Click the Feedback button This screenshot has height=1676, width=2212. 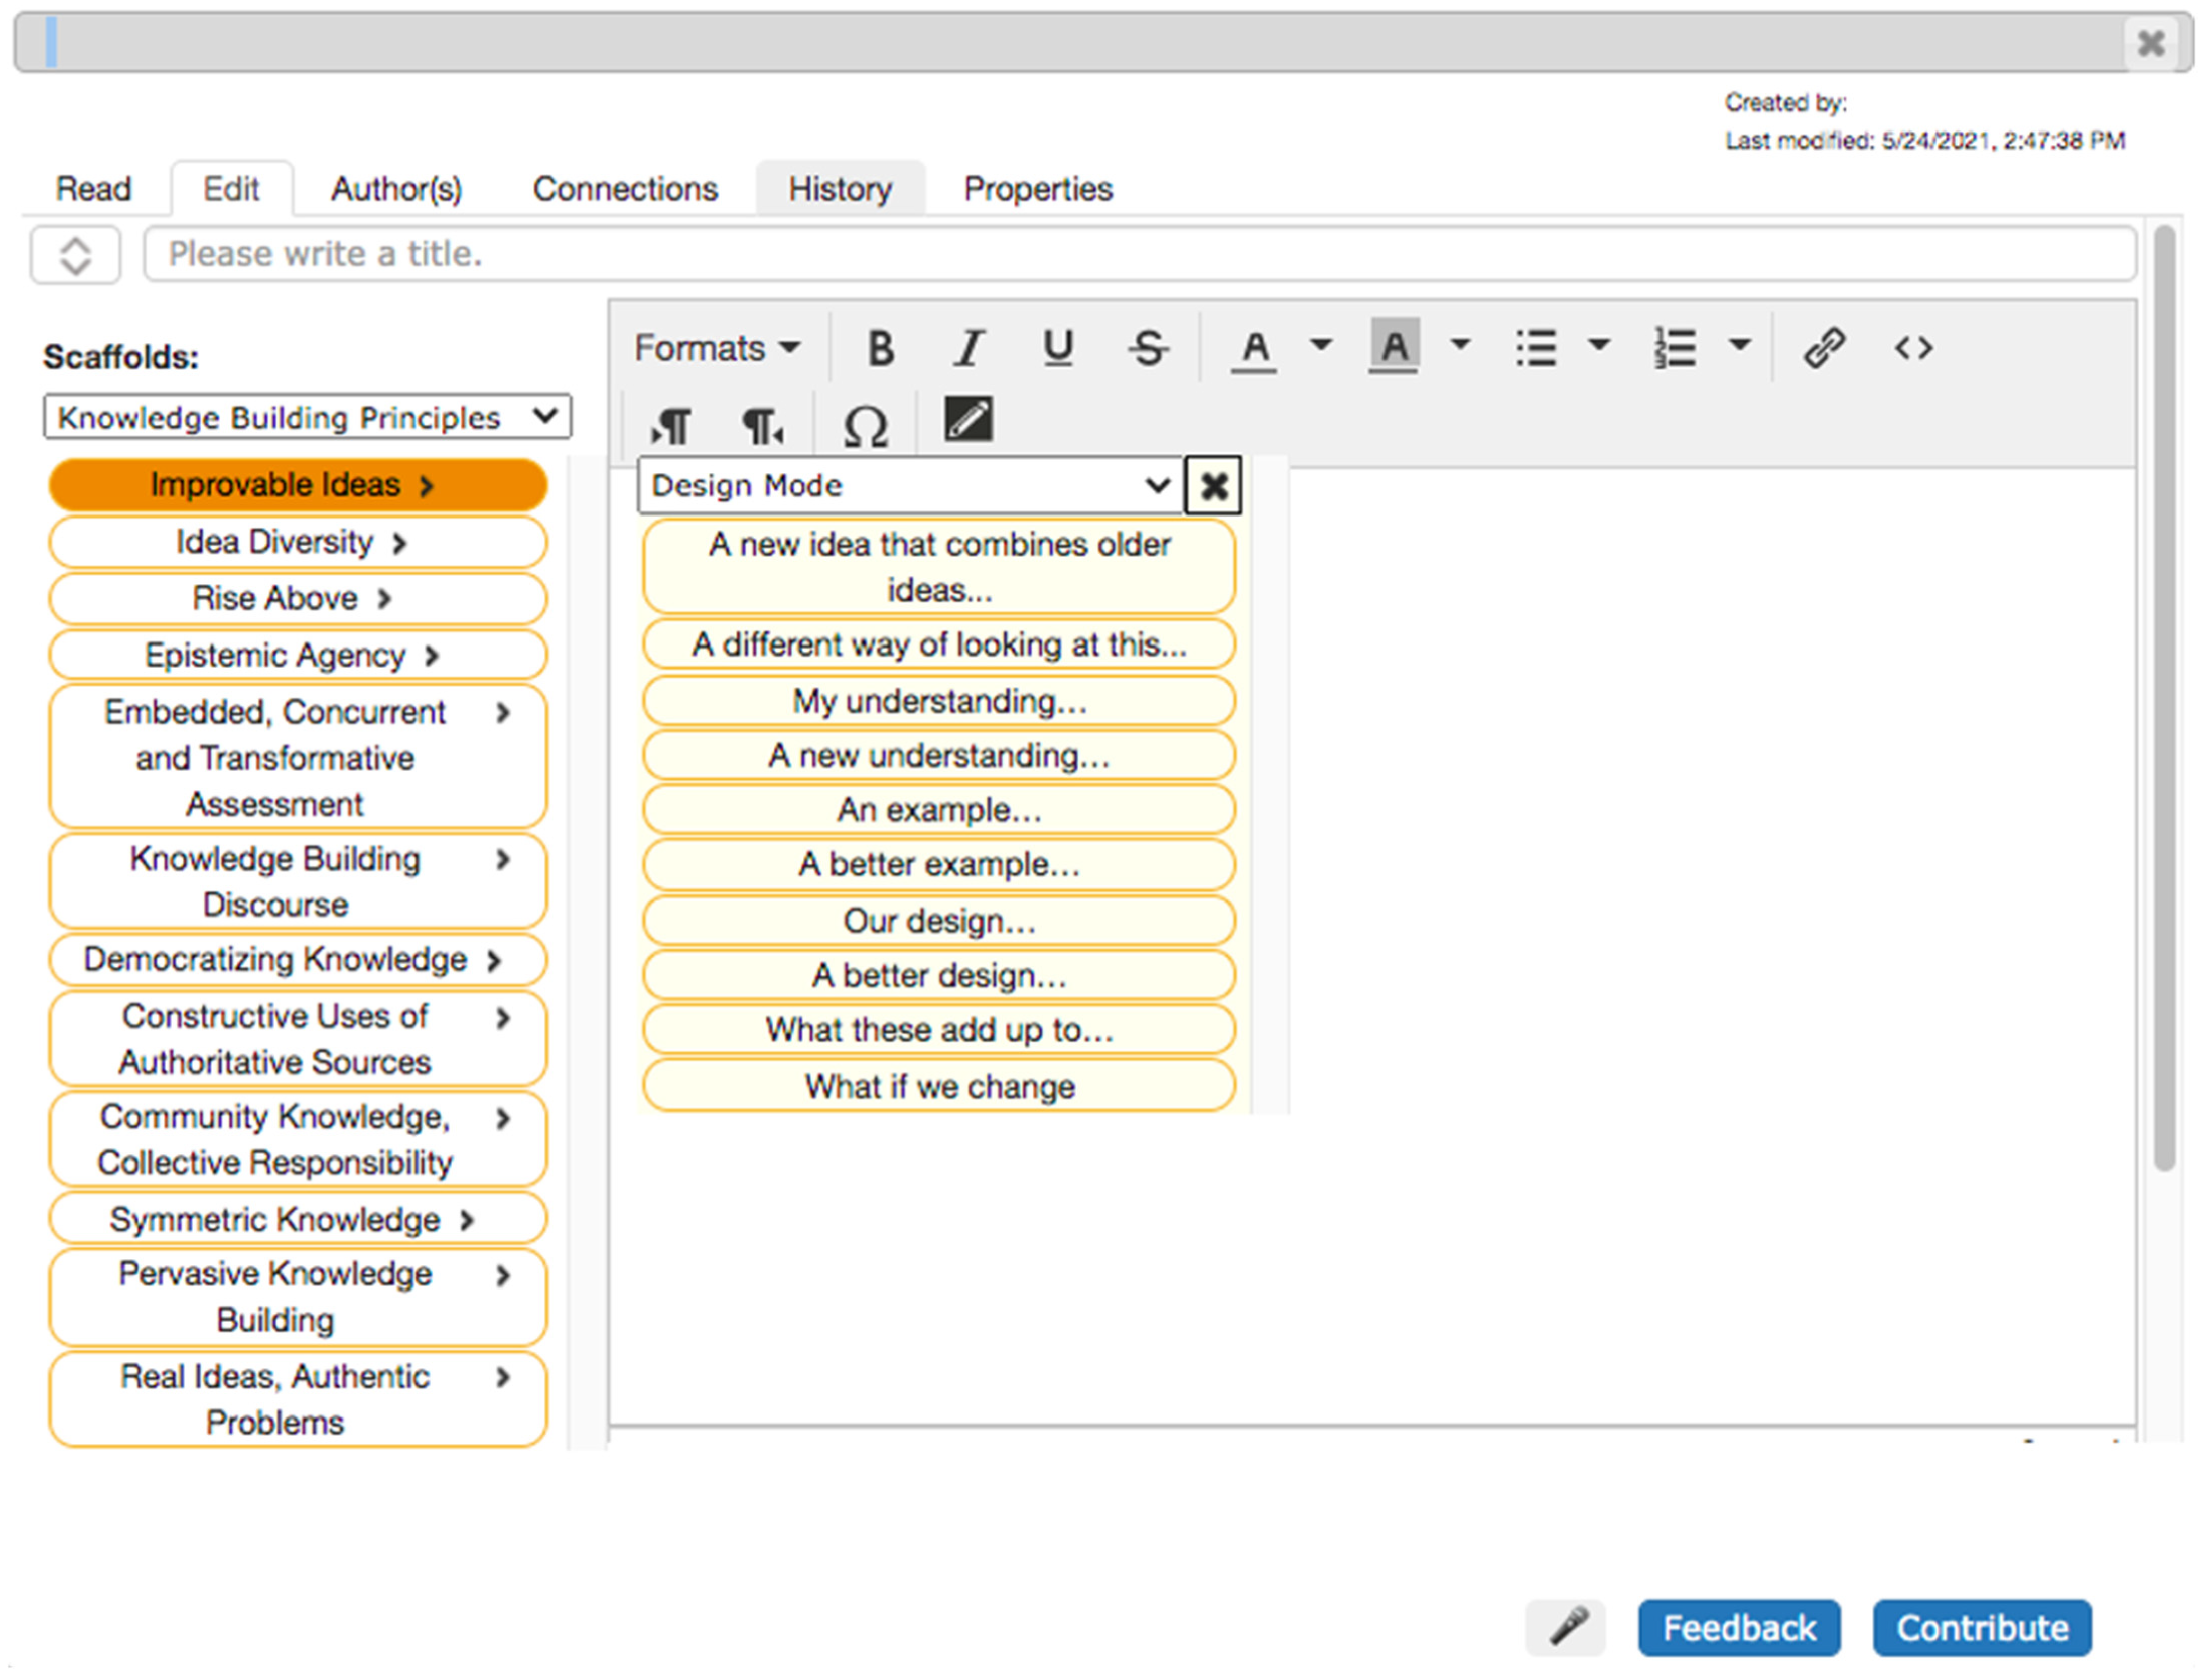tap(1738, 1627)
